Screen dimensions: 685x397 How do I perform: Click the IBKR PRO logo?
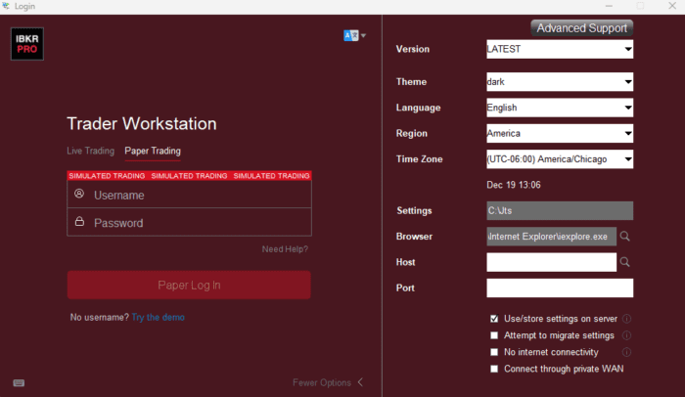[27, 44]
